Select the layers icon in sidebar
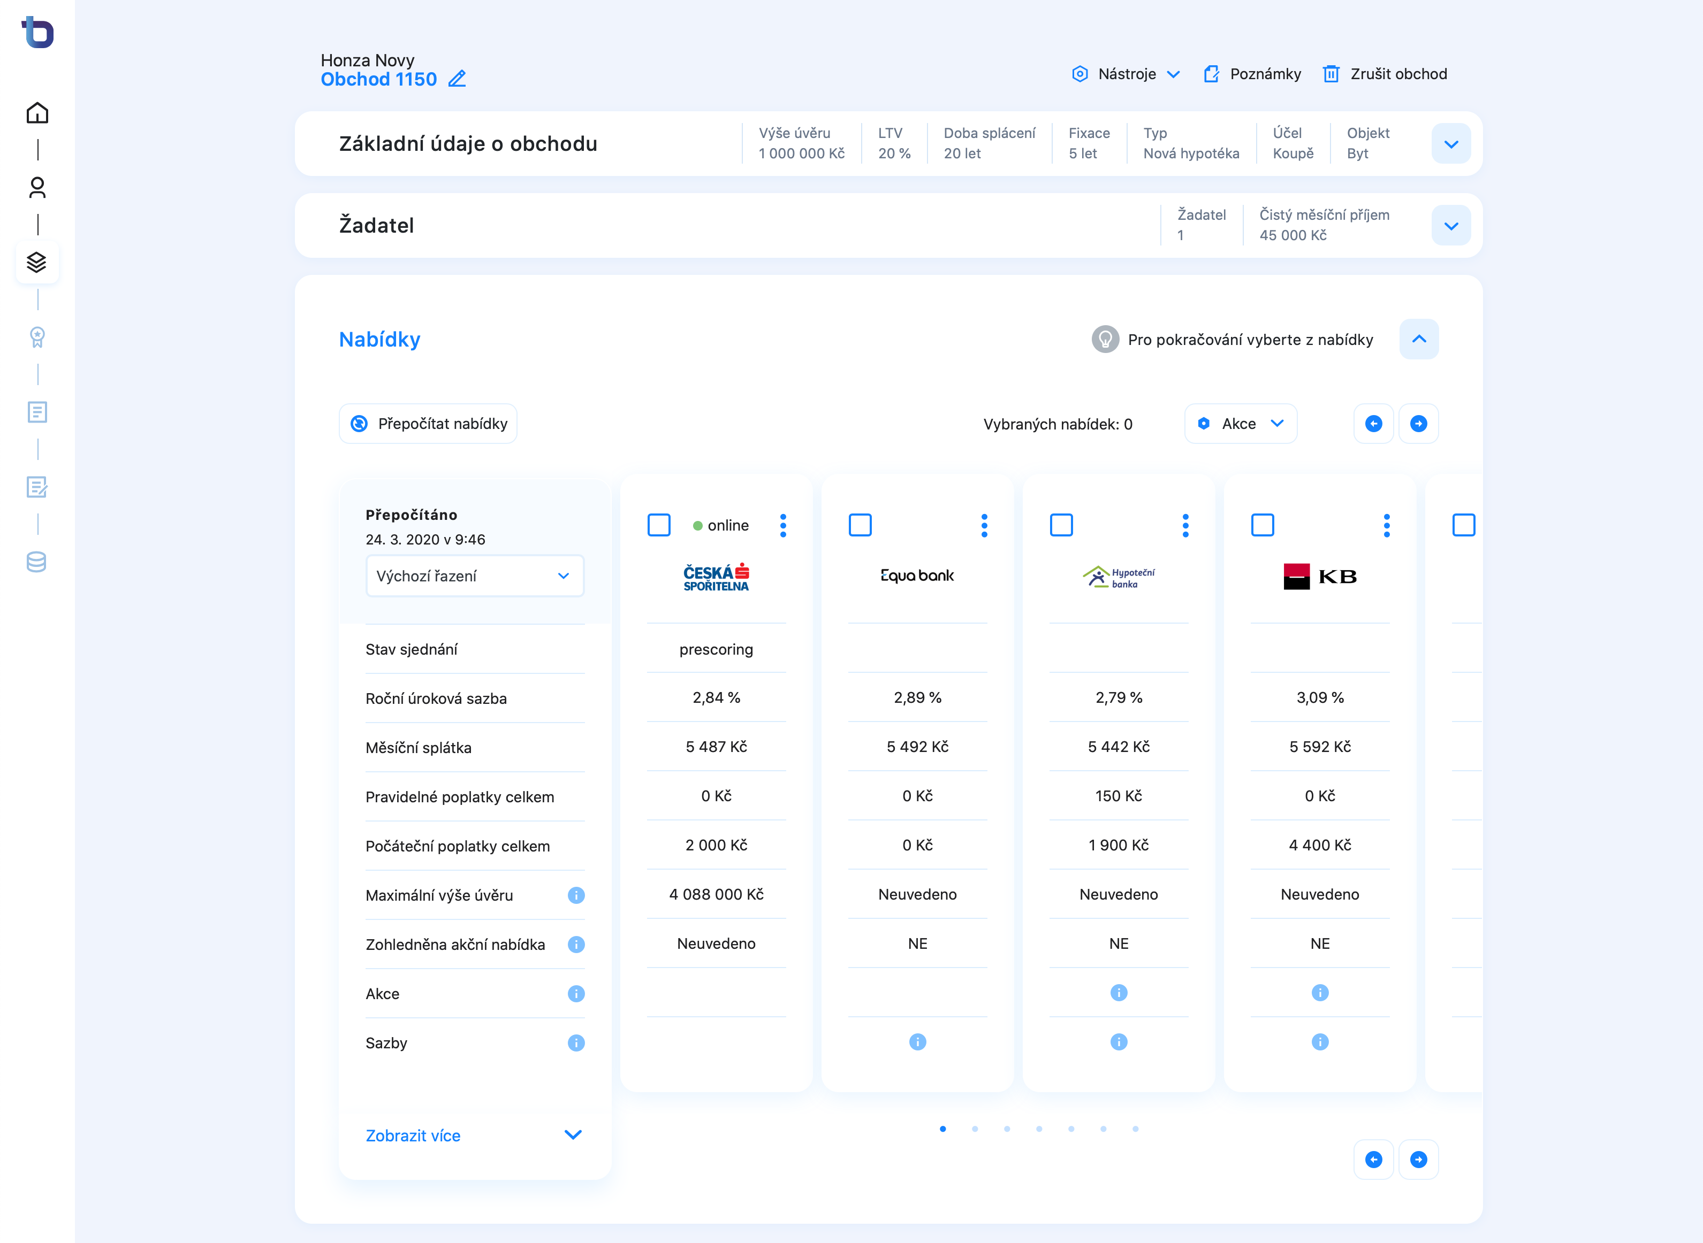Viewport: 1703px width, 1243px height. pyautogui.click(x=37, y=262)
